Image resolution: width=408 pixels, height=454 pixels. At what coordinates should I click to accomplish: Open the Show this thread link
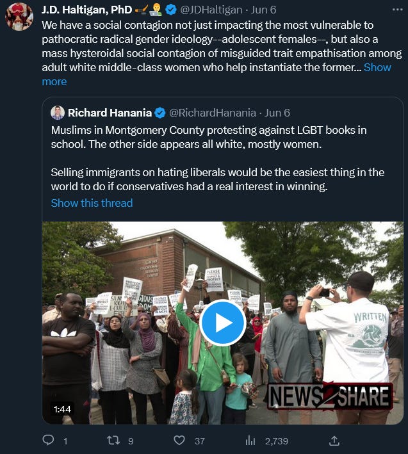(92, 203)
